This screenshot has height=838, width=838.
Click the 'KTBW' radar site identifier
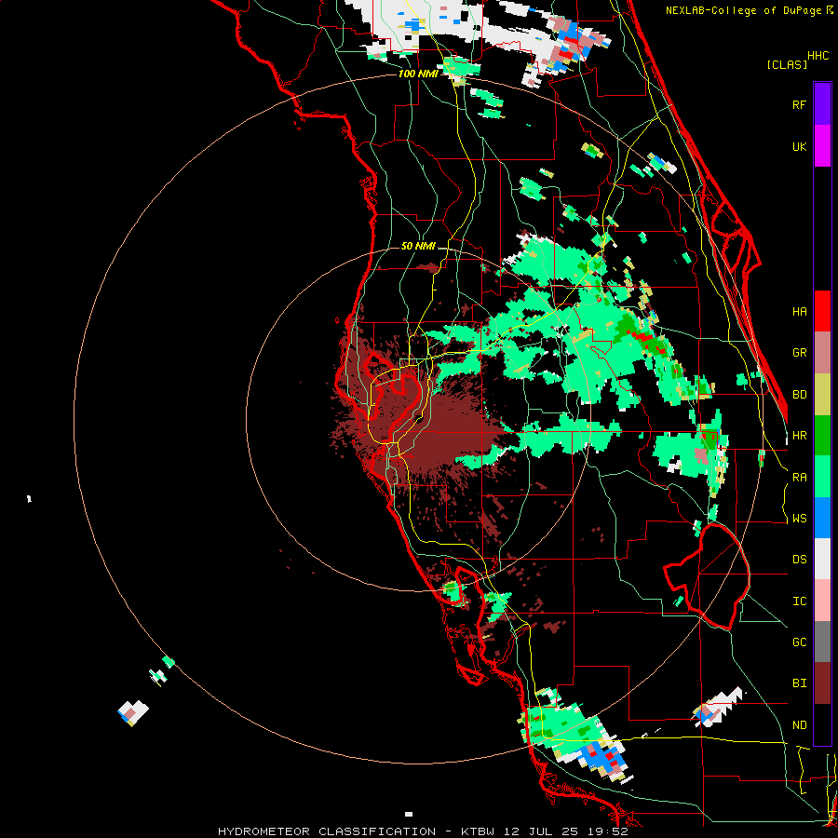pyautogui.click(x=478, y=831)
